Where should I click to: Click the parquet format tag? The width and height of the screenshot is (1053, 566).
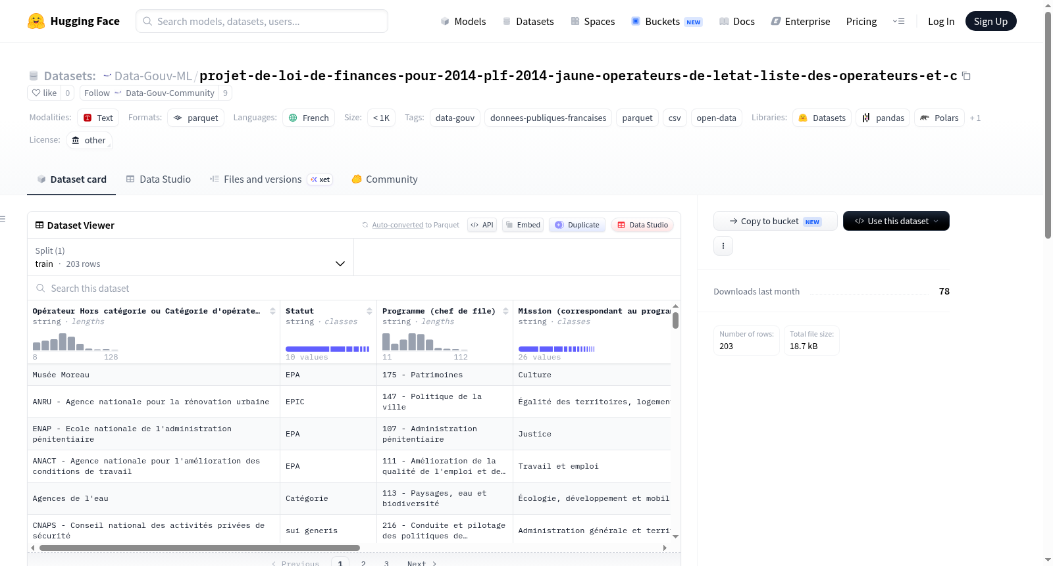[196, 118]
